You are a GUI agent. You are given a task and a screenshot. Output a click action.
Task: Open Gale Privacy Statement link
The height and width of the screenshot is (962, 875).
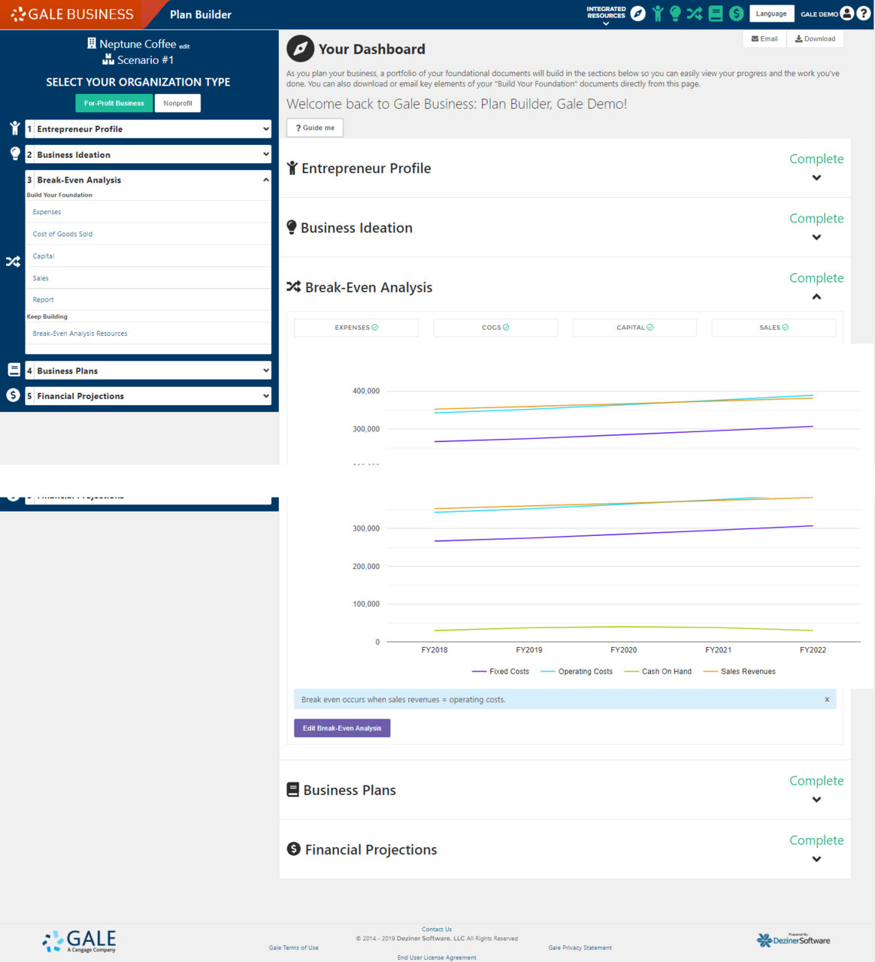[580, 948]
